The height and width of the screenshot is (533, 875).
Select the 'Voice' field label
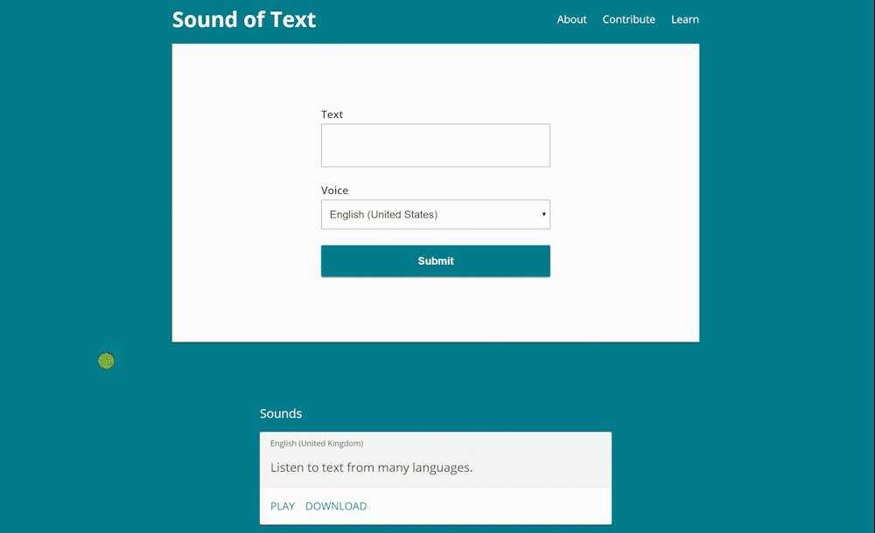[334, 190]
